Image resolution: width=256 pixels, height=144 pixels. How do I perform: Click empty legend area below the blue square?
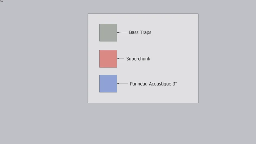coord(108,98)
